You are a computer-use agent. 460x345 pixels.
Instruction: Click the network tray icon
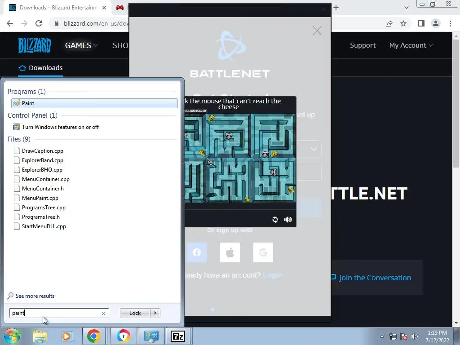coord(393,336)
